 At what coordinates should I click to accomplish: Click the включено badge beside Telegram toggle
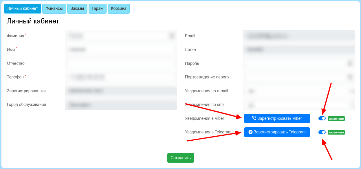(336, 133)
